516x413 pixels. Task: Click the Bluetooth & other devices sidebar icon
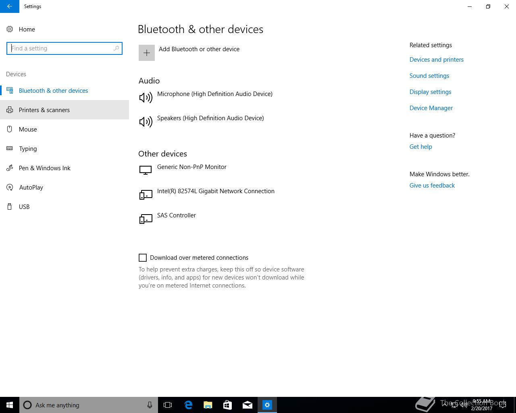pyautogui.click(x=10, y=90)
